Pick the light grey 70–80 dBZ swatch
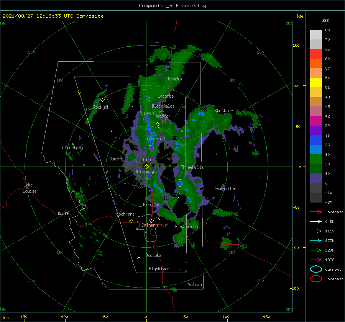This screenshot has height=322, width=345. click(x=316, y=35)
